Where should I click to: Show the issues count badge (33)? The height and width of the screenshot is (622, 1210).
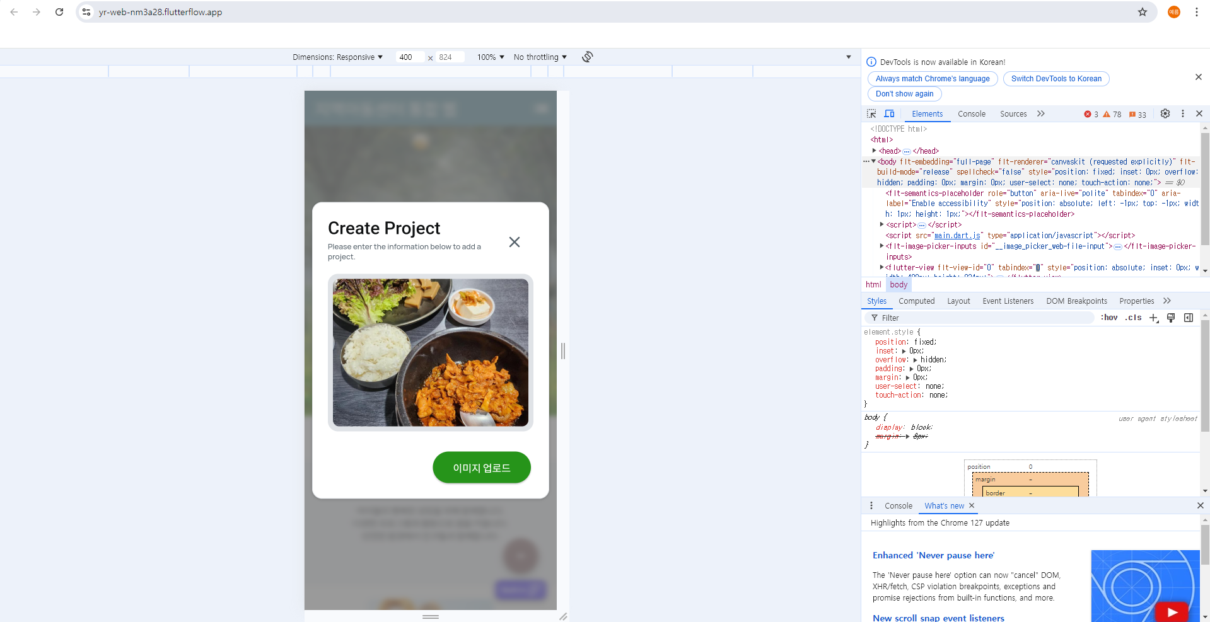click(x=1137, y=114)
